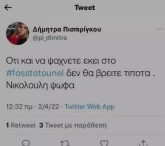
Task: Tap the retweet arrows icon
Action: click(65, 143)
